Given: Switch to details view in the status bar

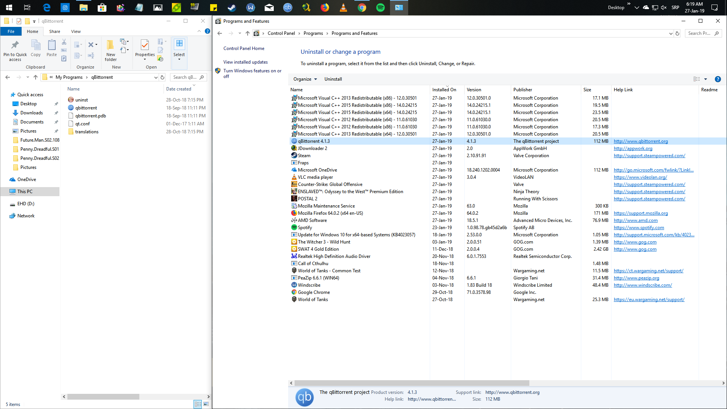Looking at the screenshot, I should click(198, 404).
